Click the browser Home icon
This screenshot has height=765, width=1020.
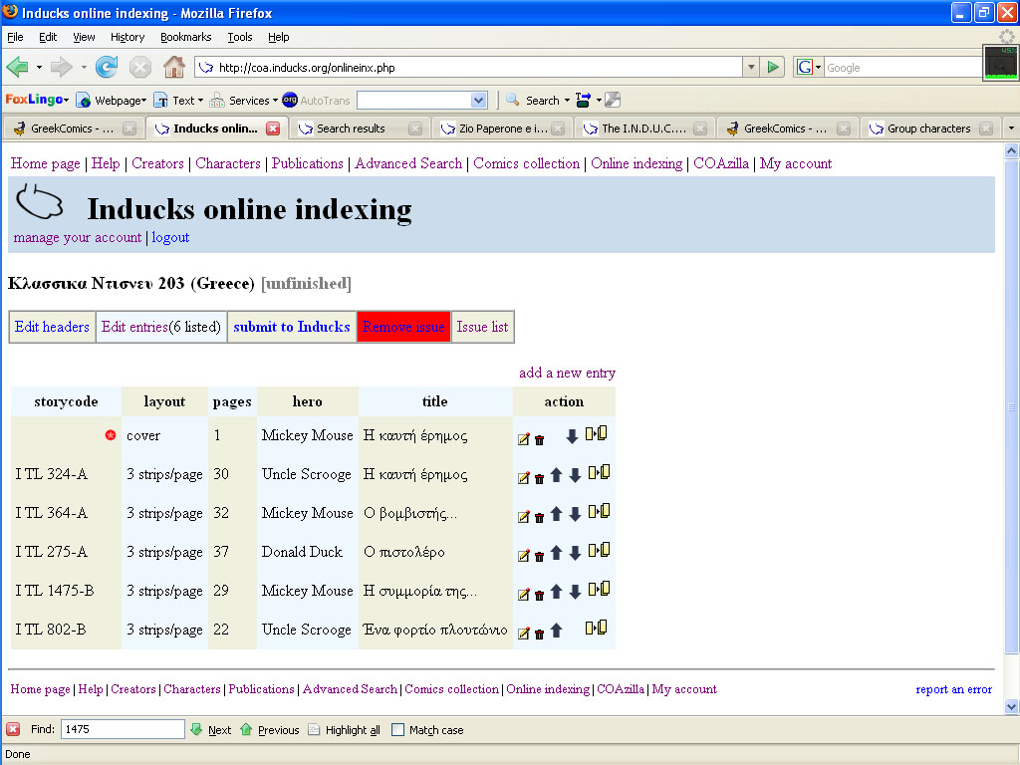[173, 68]
